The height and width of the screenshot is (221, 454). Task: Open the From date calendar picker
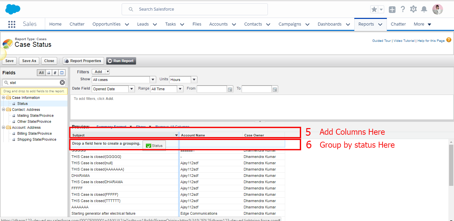230,89
